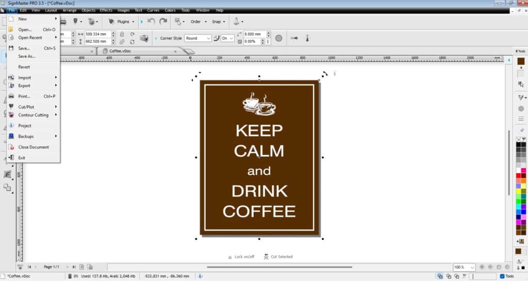Open the Corner Style Round dropdown
Image resolution: width=528 pixels, height=281 pixels.
pos(197,38)
